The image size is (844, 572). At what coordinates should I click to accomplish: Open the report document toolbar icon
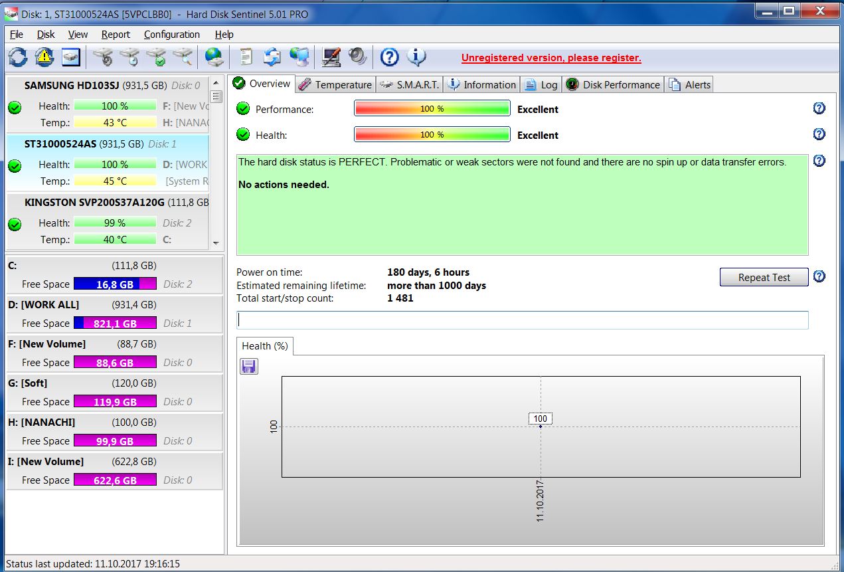pos(246,57)
